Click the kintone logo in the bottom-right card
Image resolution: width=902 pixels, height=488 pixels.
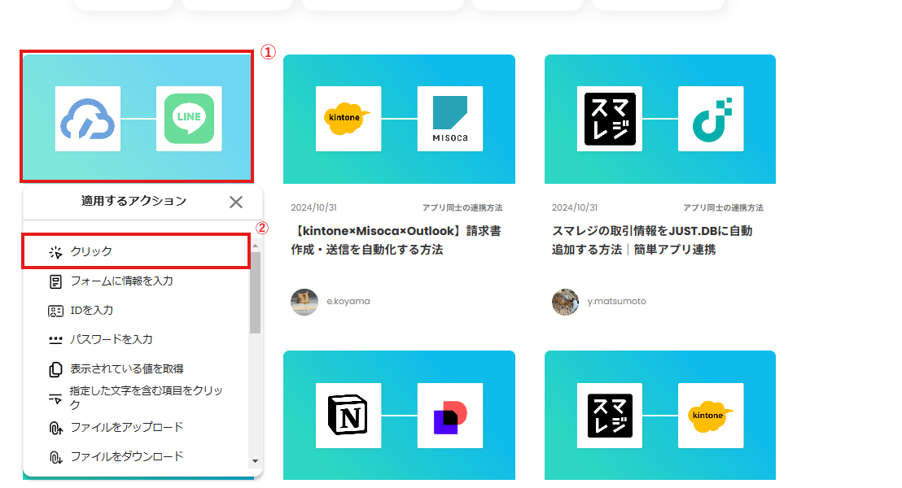[x=711, y=416]
